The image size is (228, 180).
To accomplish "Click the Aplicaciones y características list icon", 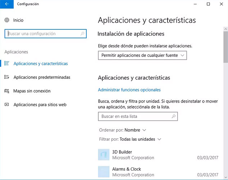I will pyautogui.click(x=7, y=63).
